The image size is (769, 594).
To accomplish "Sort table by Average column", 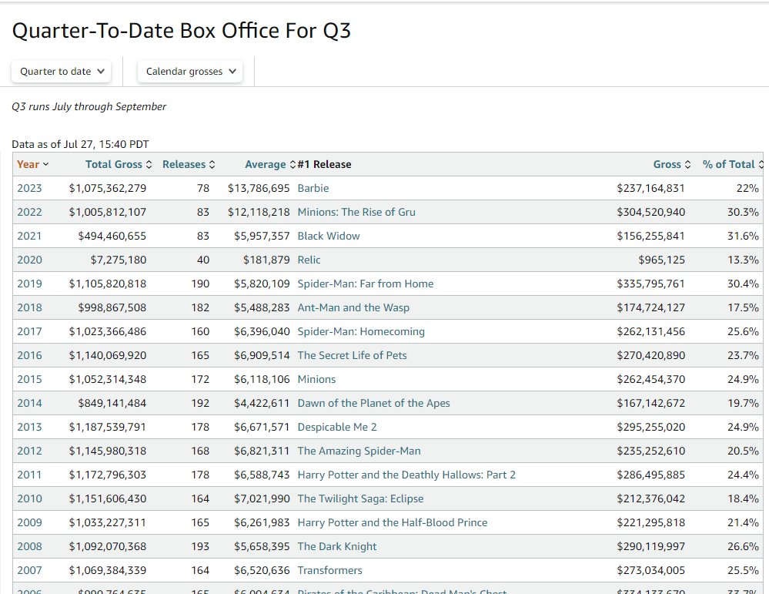I will click(270, 164).
